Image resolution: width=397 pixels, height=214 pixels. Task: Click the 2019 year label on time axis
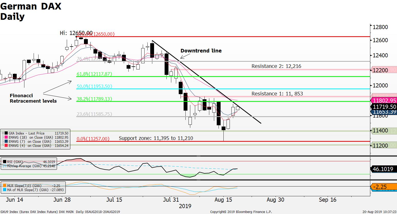click(x=185, y=206)
